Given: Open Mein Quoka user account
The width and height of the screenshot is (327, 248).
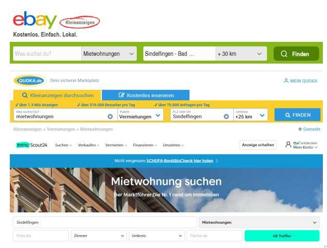Looking at the screenshot, I should (x=301, y=81).
